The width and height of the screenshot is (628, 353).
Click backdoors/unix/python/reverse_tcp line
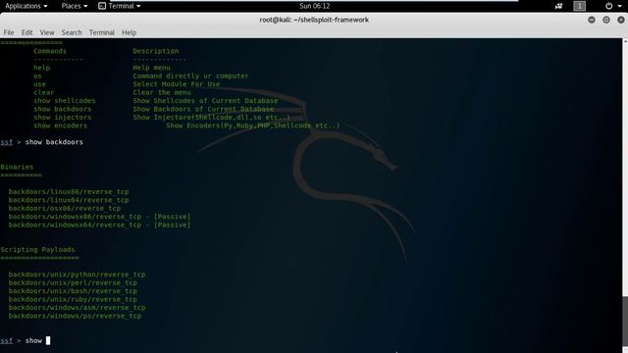tap(77, 275)
